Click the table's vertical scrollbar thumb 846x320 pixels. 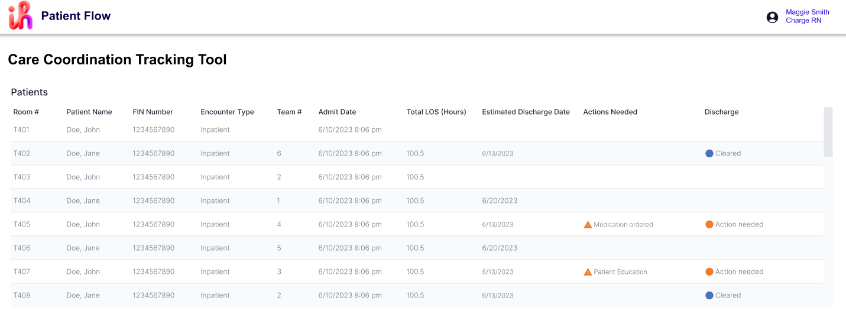828,132
